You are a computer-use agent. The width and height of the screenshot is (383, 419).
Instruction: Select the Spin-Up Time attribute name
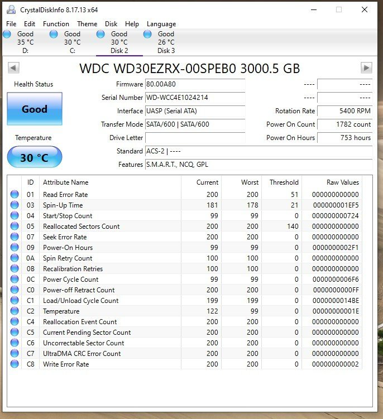pyautogui.click(x=63, y=205)
